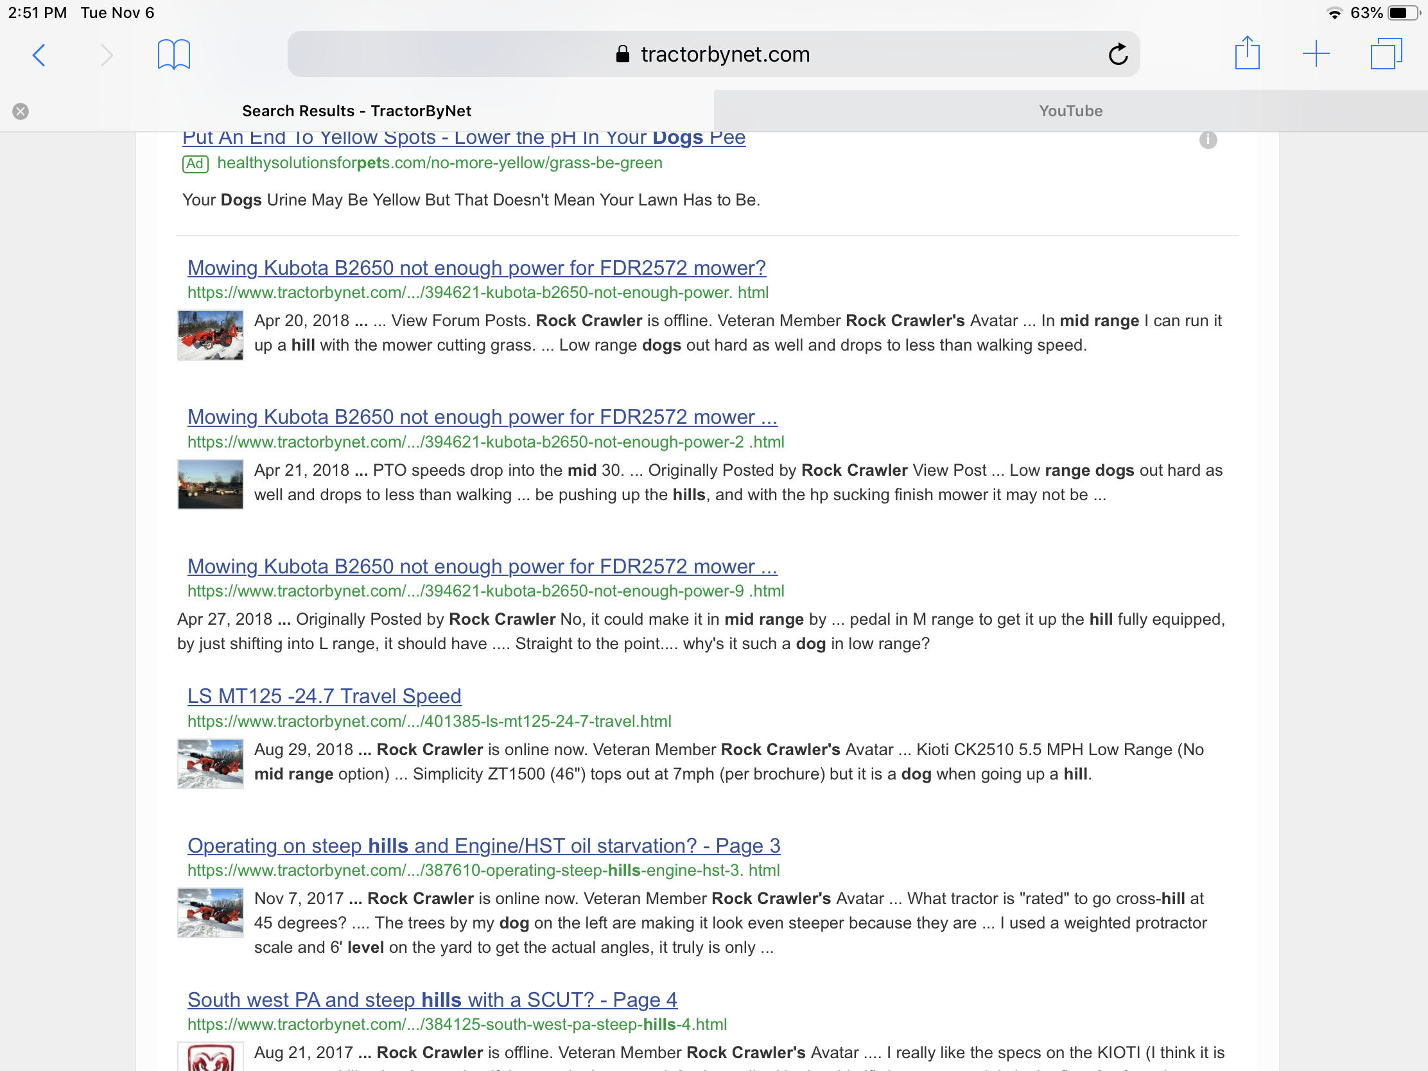The width and height of the screenshot is (1428, 1071).
Task: Open LS MT125 -24.7 Travel Speed link
Action: (324, 696)
